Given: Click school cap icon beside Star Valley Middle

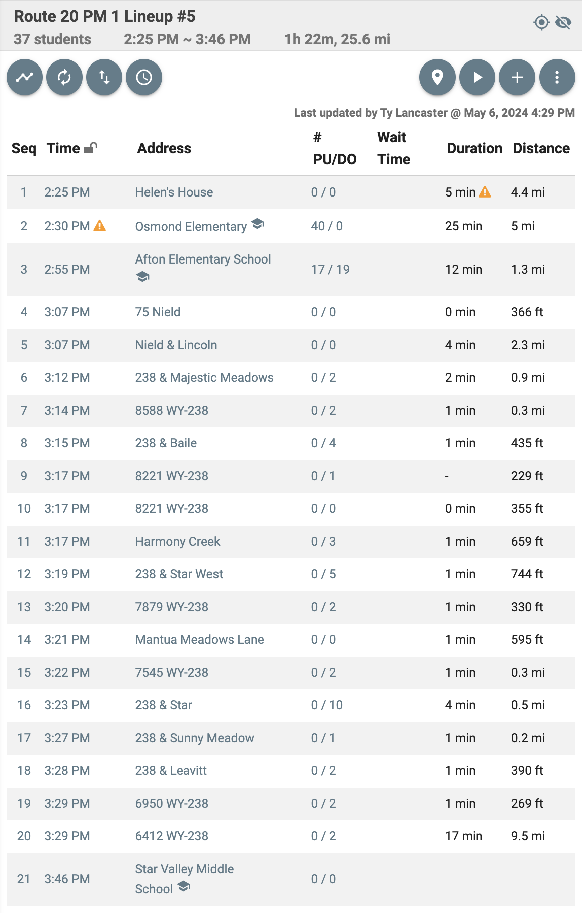Looking at the screenshot, I should click(184, 886).
